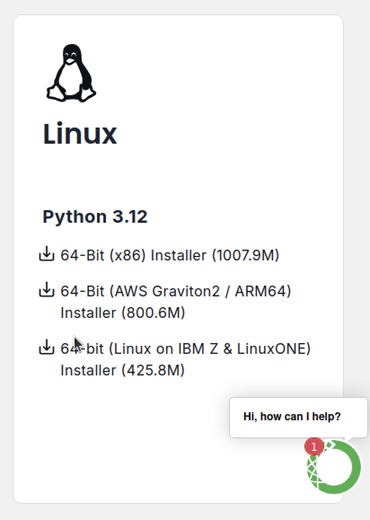Click the Linux Tux penguin logo
Screen dimensions: 370x520
71,73
